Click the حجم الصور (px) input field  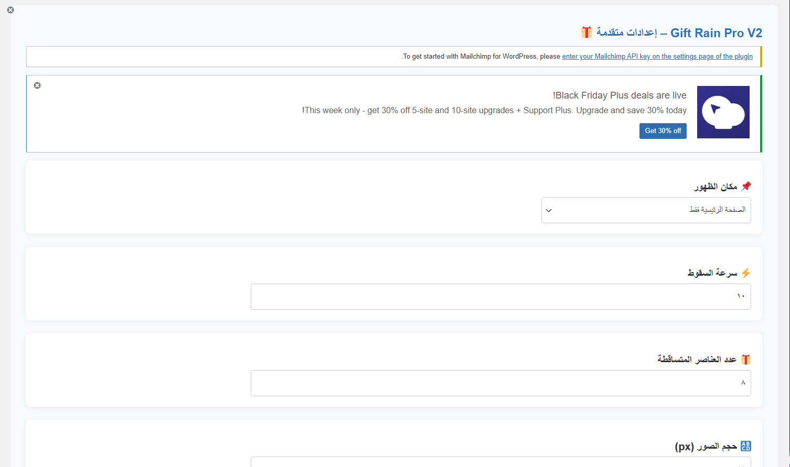pyautogui.click(x=500, y=462)
